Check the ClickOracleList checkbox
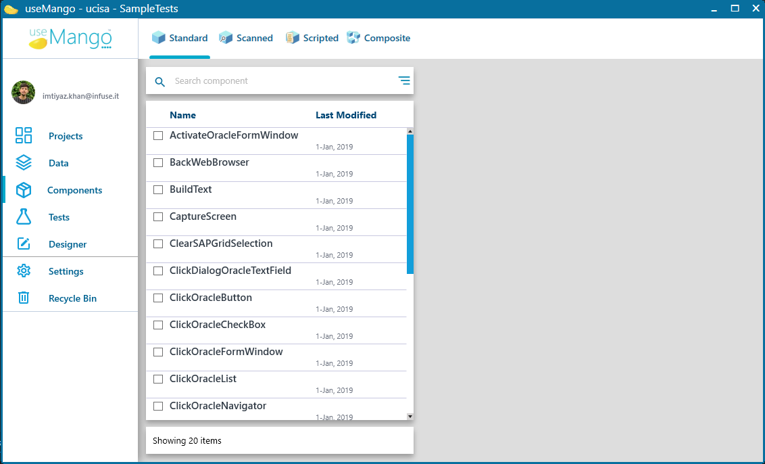The width and height of the screenshot is (765, 464). pos(158,379)
